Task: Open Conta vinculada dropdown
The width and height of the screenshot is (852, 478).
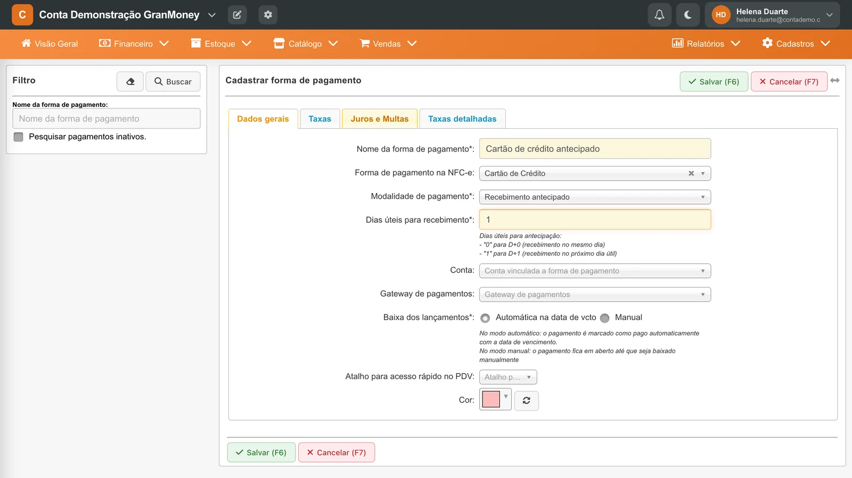Action: (x=595, y=271)
